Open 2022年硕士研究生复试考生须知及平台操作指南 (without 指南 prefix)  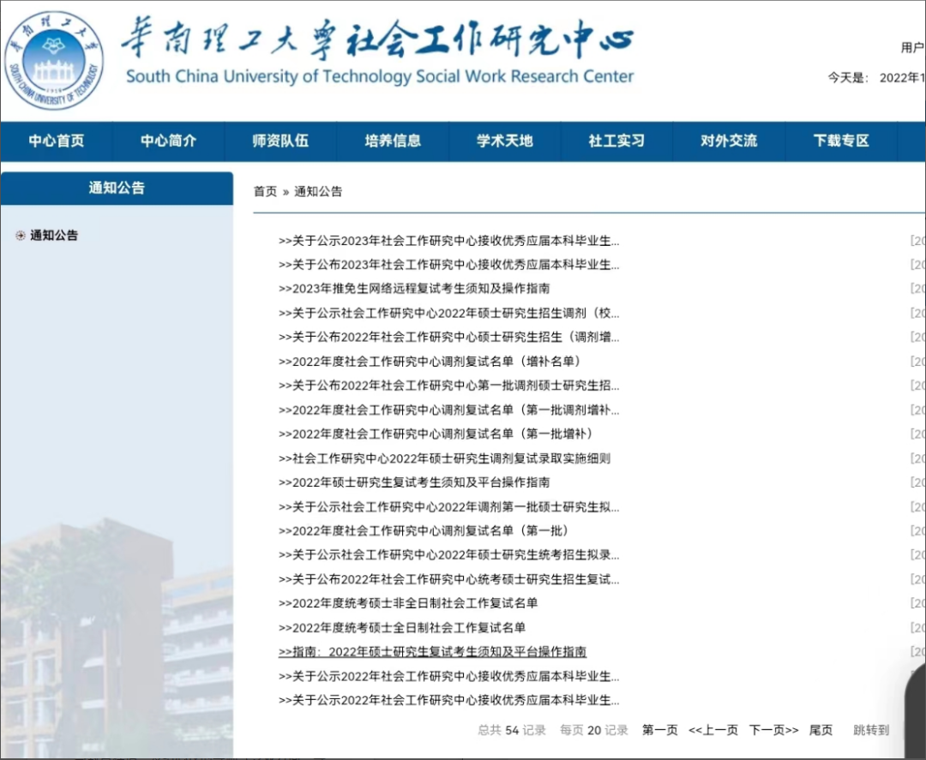[414, 482]
